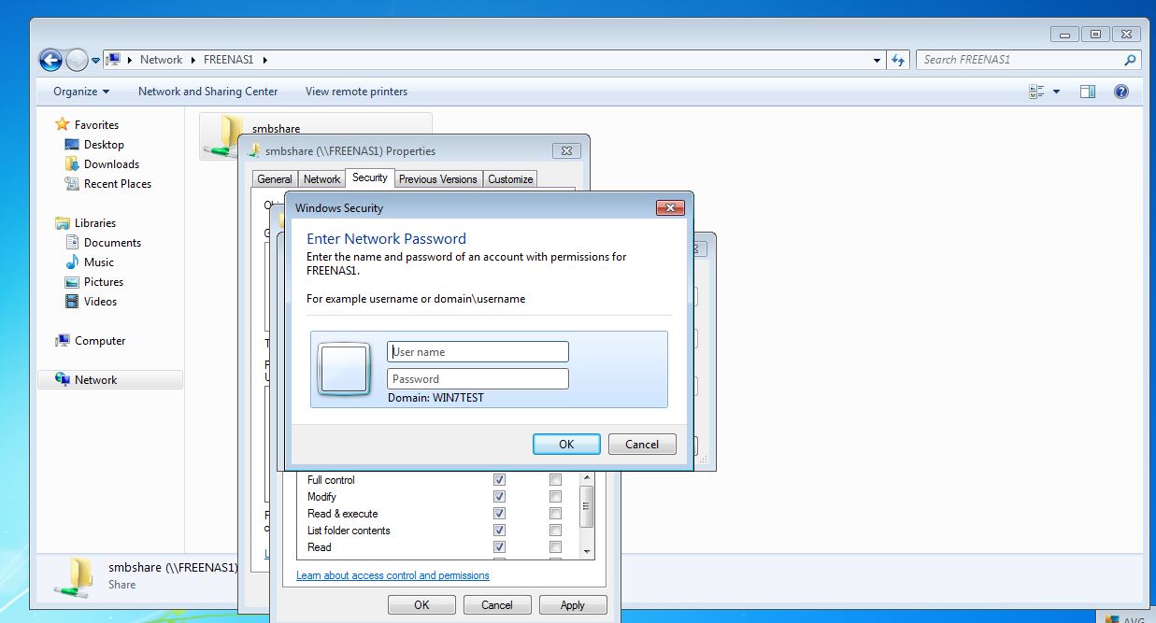Open Network and Sharing Center
This screenshot has width=1156, height=623.
pyautogui.click(x=207, y=92)
